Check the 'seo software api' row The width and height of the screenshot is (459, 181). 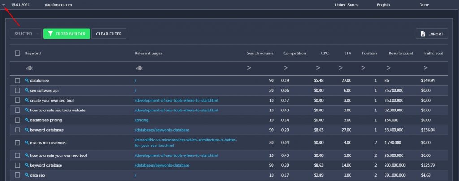[x=17, y=90]
